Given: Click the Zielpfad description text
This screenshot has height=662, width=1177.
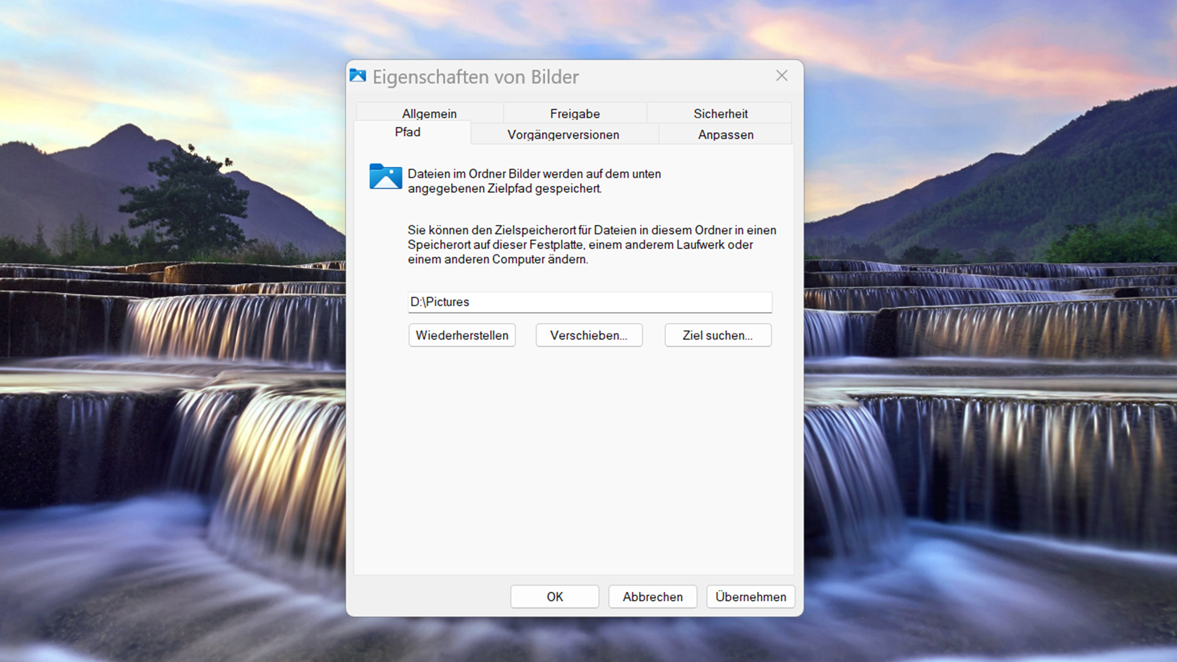Looking at the screenshot, I should [533, 180].
